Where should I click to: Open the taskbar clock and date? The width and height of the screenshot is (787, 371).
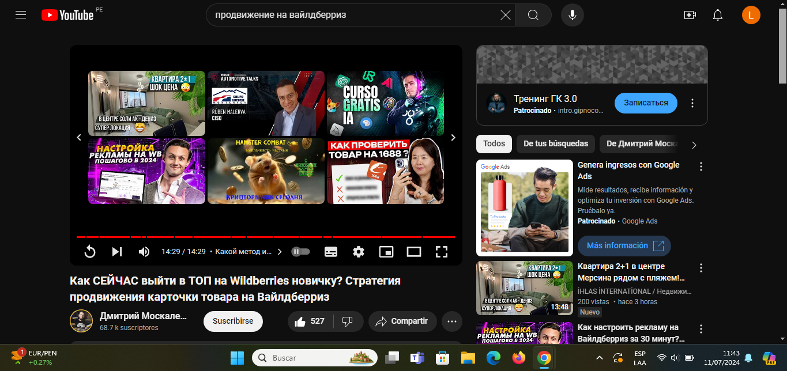[721, 358]
